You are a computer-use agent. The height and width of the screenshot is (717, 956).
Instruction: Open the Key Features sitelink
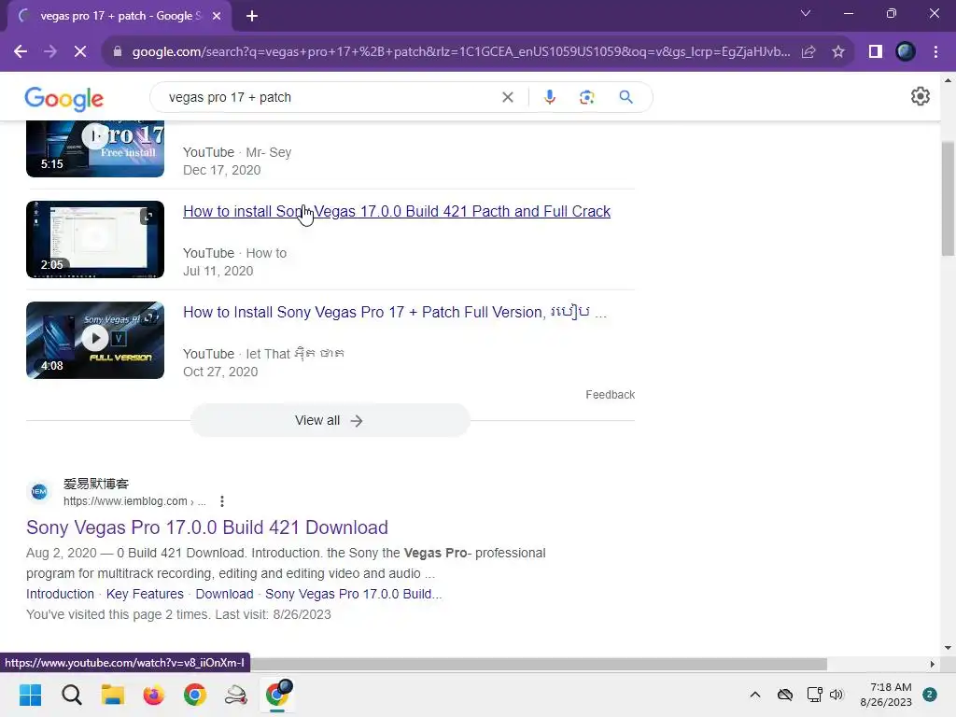point(145,593)
